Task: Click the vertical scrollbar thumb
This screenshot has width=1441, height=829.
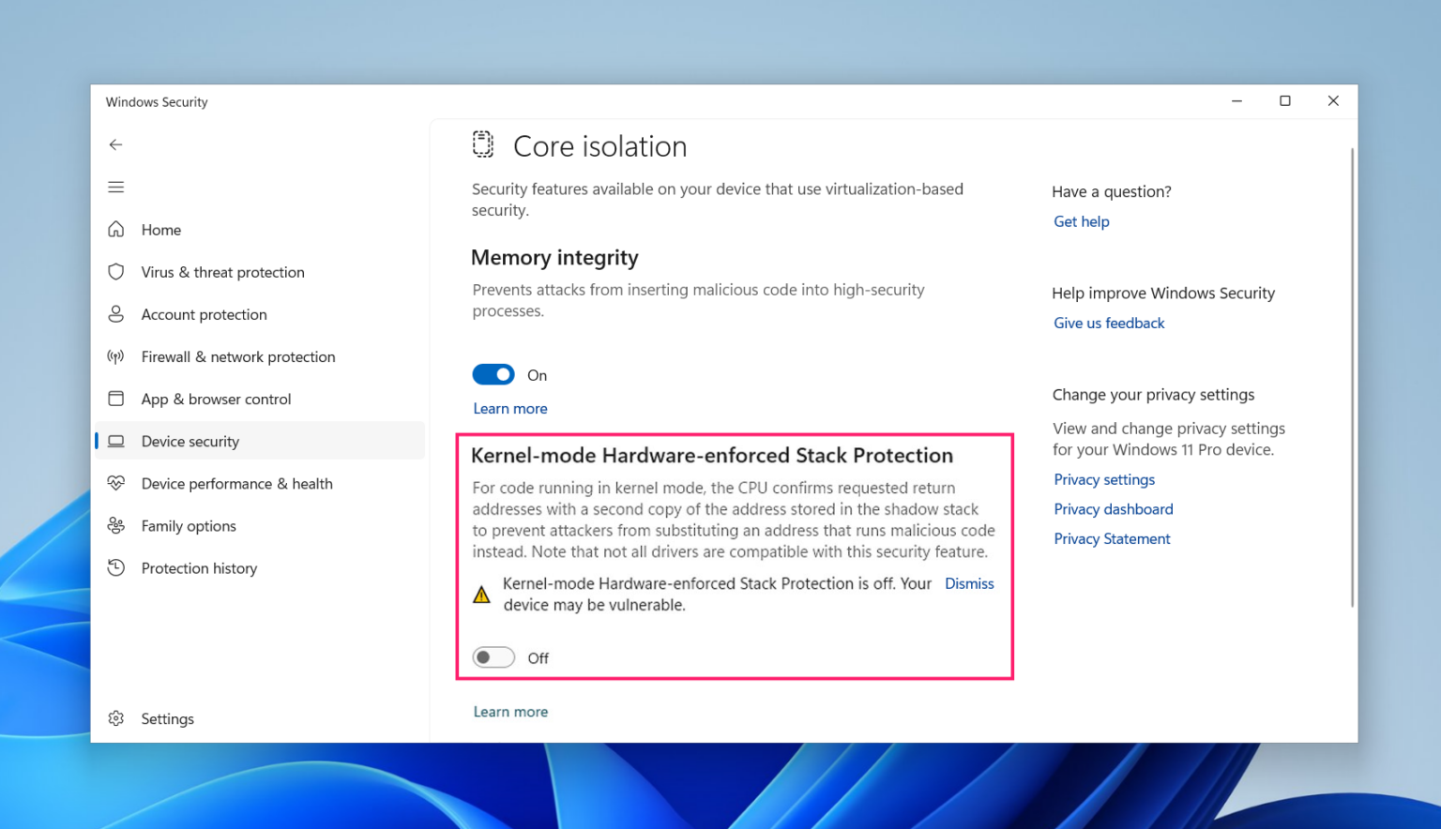Action: coord(1352,377)
